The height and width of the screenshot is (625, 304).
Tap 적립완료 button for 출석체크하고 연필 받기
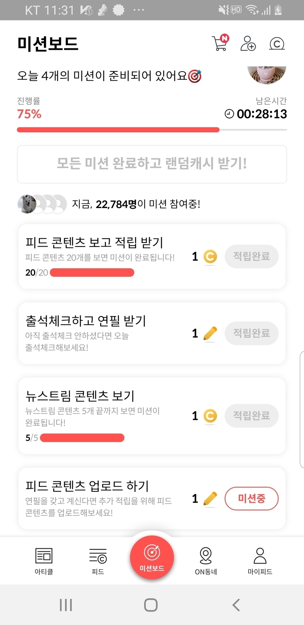(251, 333)
